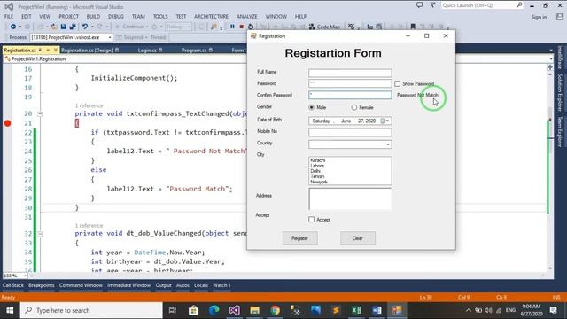
Task: Open the DEBUG menu
Action: point(116,16)
